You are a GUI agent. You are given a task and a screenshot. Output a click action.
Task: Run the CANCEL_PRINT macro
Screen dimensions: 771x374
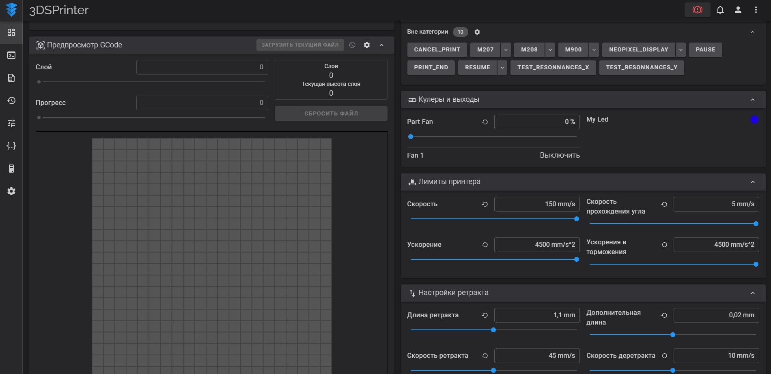click(x=437, y=50)
